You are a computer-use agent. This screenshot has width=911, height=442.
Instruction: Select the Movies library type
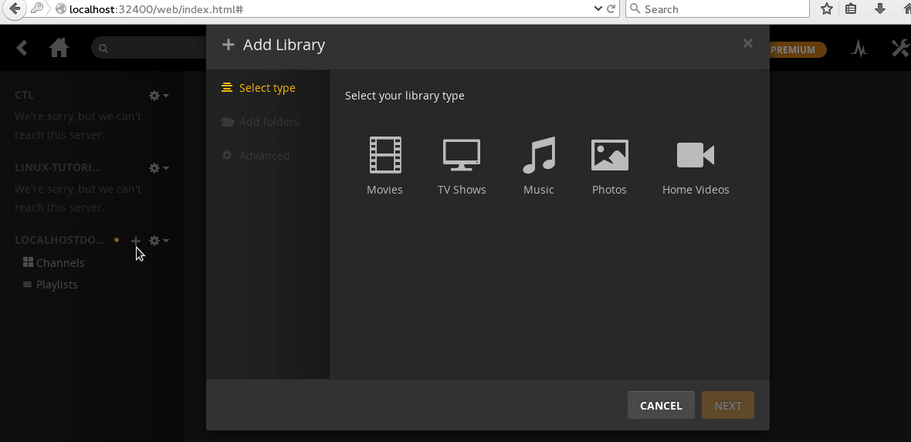point(384,165)
